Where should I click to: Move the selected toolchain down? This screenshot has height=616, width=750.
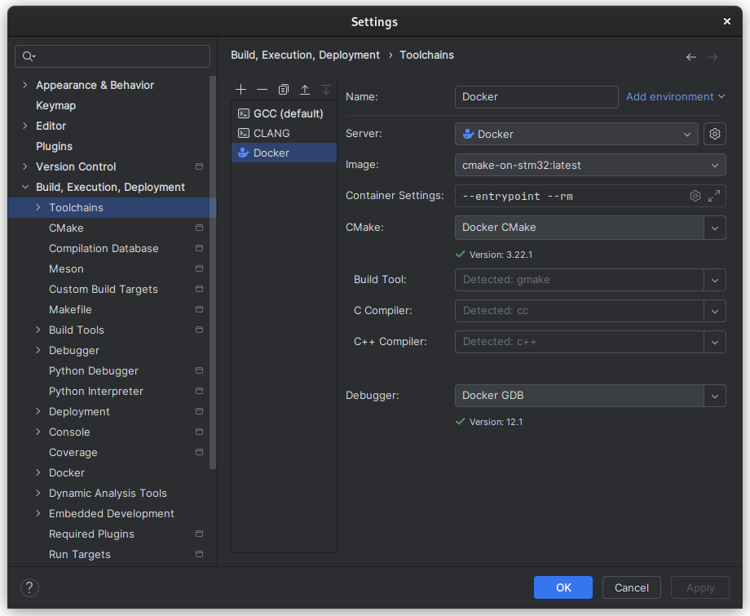coord(326,89)
